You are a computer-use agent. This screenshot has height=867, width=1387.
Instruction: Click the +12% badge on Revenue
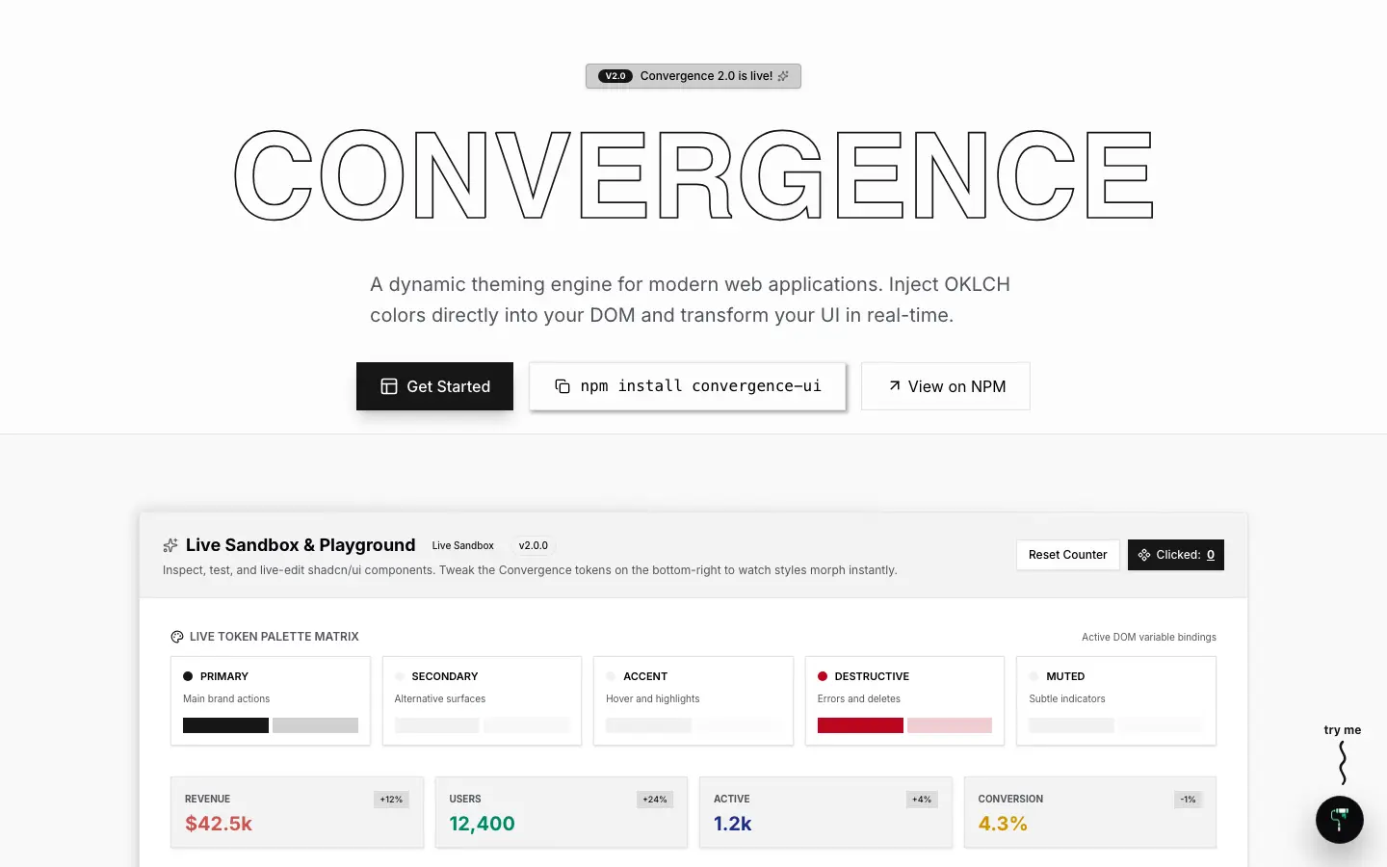[391, 800]
